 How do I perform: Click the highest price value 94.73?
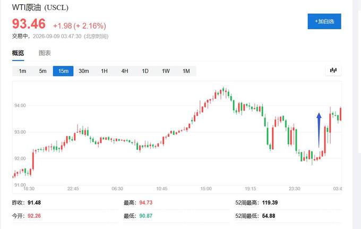coord(146,202)
